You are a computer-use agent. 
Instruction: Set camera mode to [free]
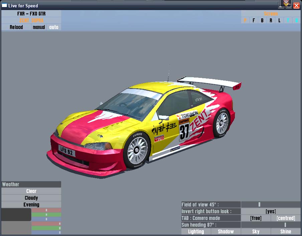[256, 218]
